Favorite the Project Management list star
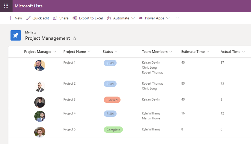The height and width of the screenshot is (144, 251). (x=75, y=38)
